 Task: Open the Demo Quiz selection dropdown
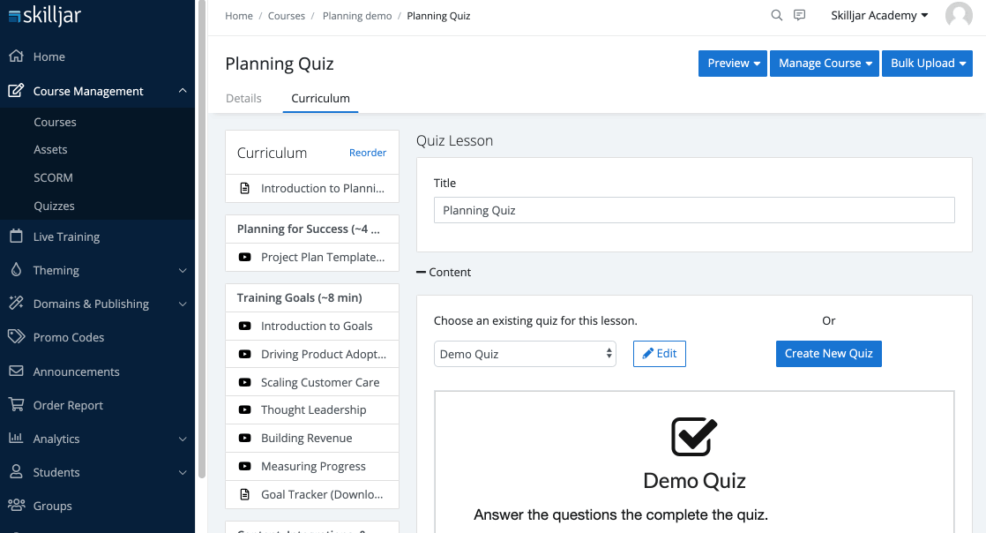point(525,354)
